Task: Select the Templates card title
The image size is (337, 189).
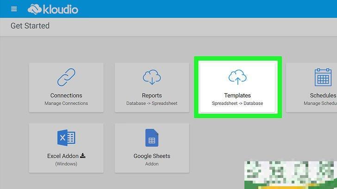Action: point(237,96)
